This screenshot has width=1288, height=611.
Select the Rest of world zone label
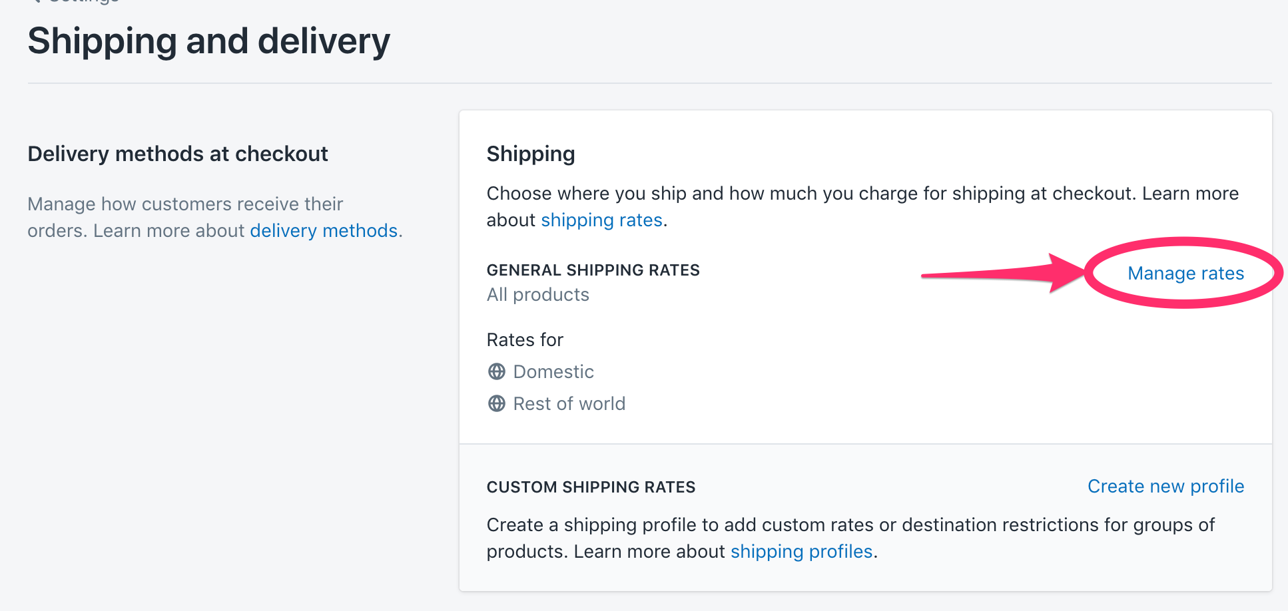tap(569, 403)
